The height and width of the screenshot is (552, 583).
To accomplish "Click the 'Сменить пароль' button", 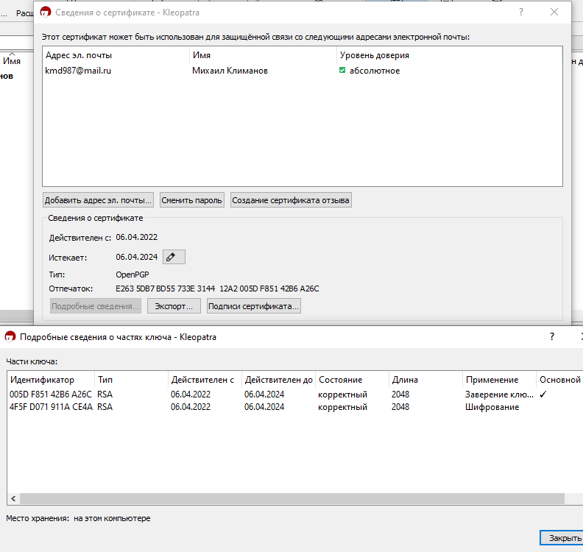I will (x=192, y=200).
